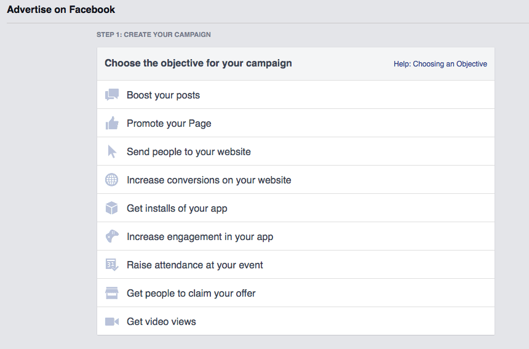Screen dimensions: 529x349
Task: Pick Increase conversions on your website
Action: (x=295, y=180)
